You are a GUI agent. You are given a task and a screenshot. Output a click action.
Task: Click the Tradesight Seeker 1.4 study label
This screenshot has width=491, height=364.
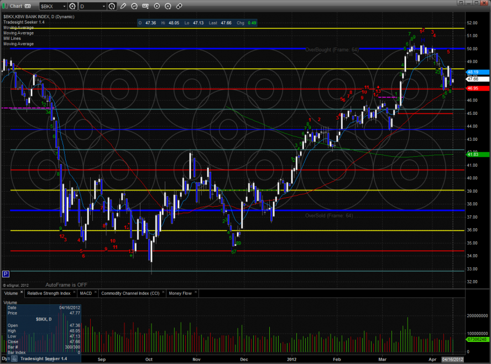tap(22, 22)
